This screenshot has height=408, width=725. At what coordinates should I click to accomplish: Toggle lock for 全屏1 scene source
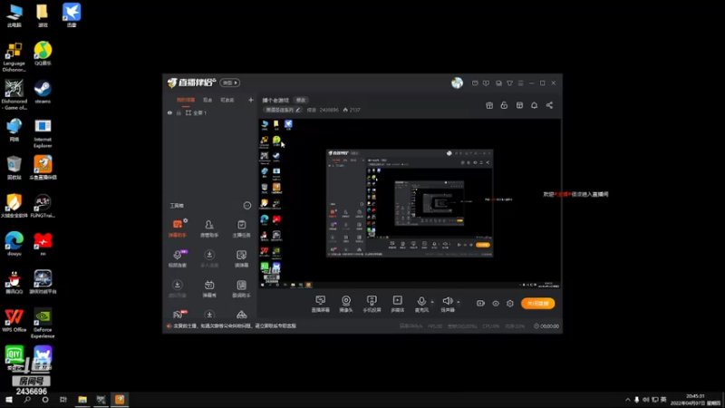pos(179,112)
